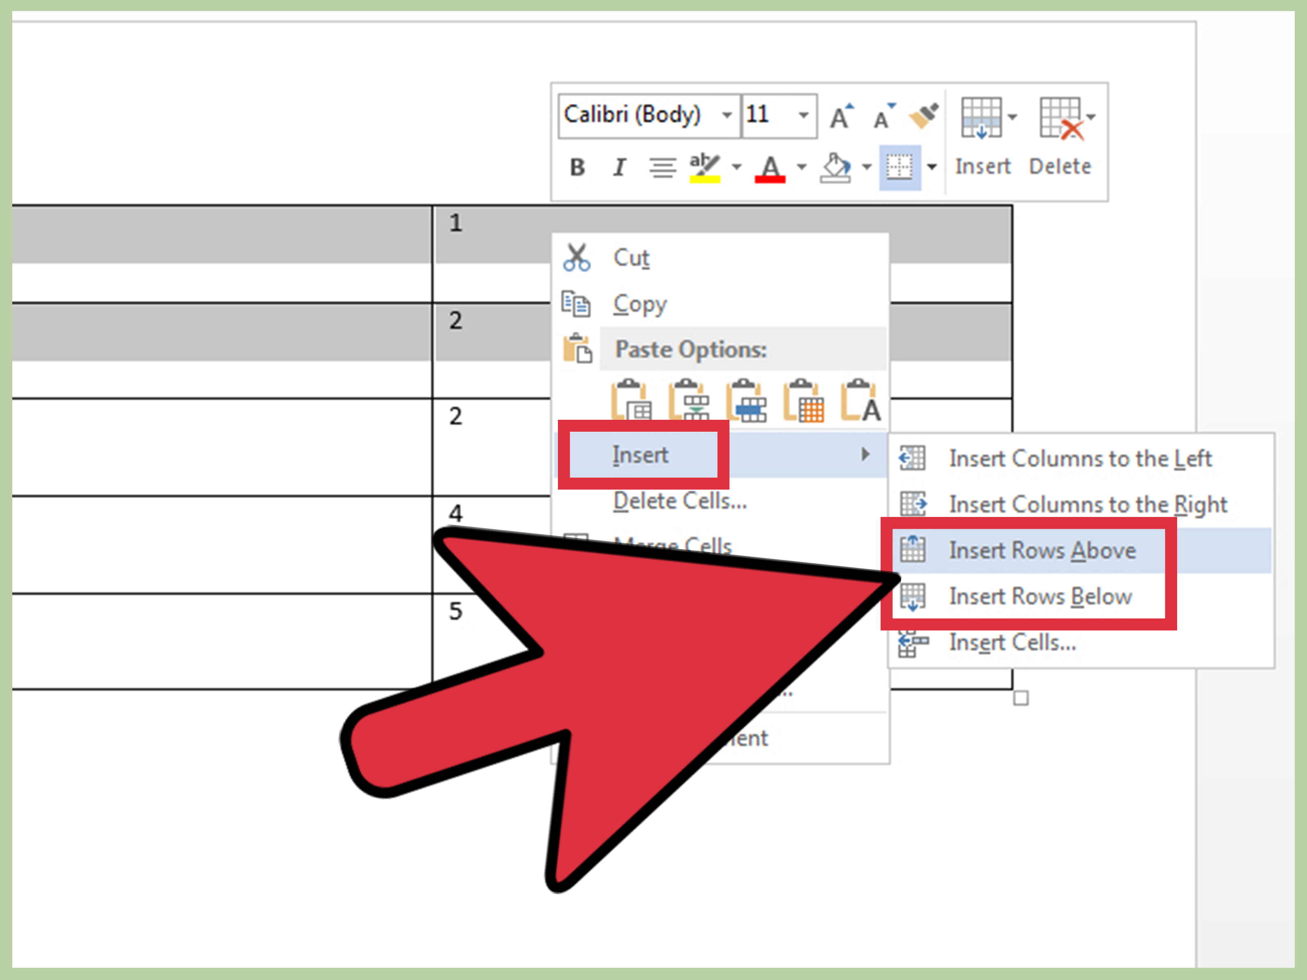This screenshot has height=980, width=1307.
Task: Select the Insert as New Rows paste option
Action: point(746,400)
